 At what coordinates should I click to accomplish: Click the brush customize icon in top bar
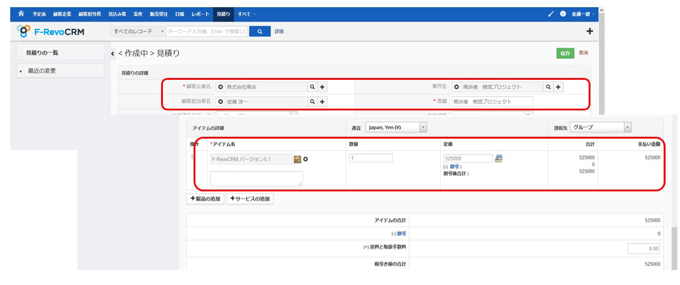pyautogui.click(x=551, y=14)
